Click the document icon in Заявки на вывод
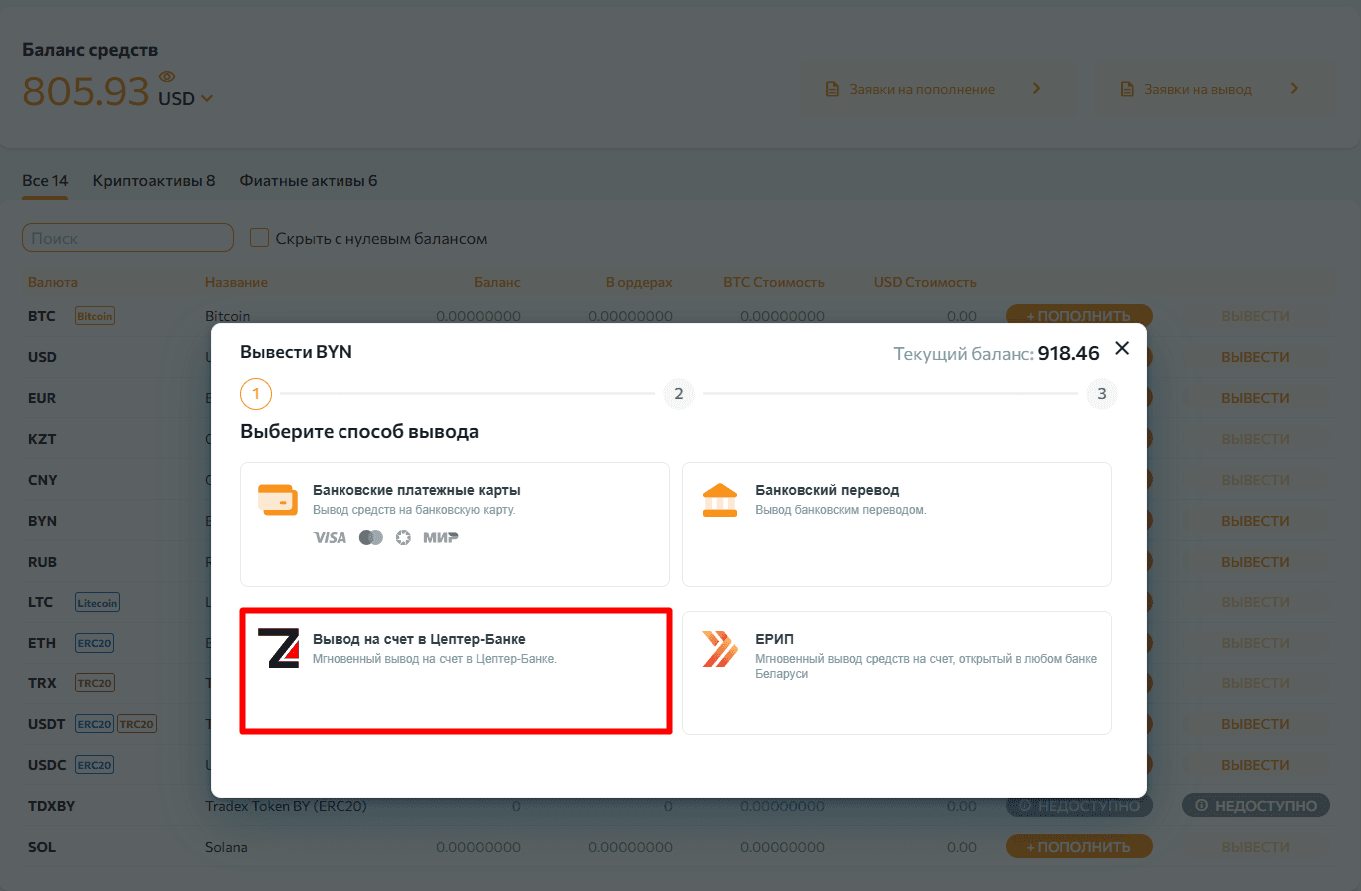 (1127, 89)
